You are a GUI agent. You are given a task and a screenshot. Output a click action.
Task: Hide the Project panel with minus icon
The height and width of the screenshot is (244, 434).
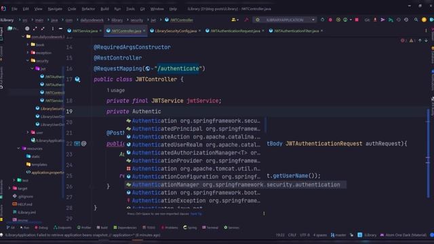coord(60,28)
